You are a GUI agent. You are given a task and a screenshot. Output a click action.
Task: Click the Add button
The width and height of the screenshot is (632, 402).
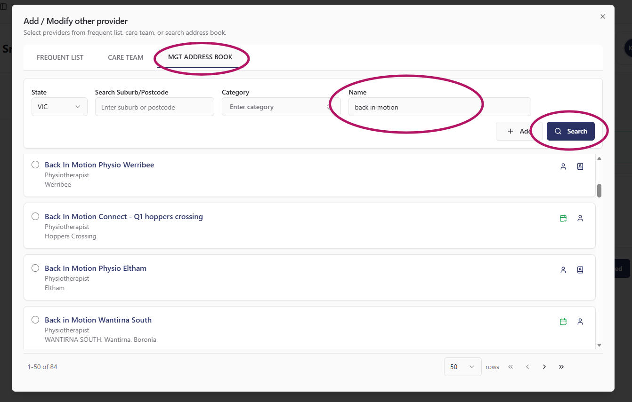tap(519, 131)
